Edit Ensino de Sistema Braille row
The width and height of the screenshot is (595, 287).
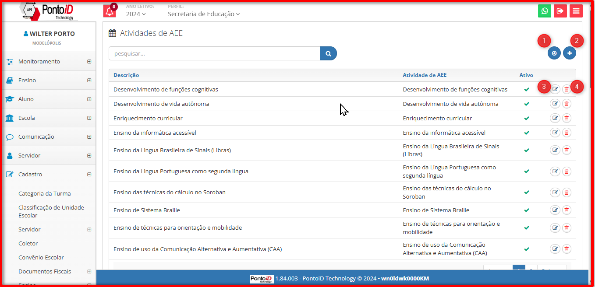(555, 210)
